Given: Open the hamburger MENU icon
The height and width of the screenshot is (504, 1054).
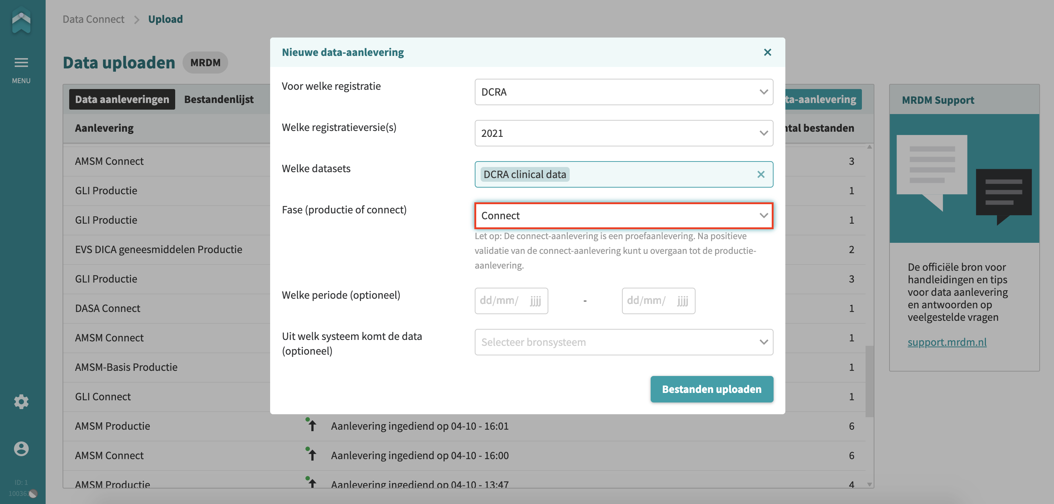Looking at the screenshot, I should click(x=21, y=63).
